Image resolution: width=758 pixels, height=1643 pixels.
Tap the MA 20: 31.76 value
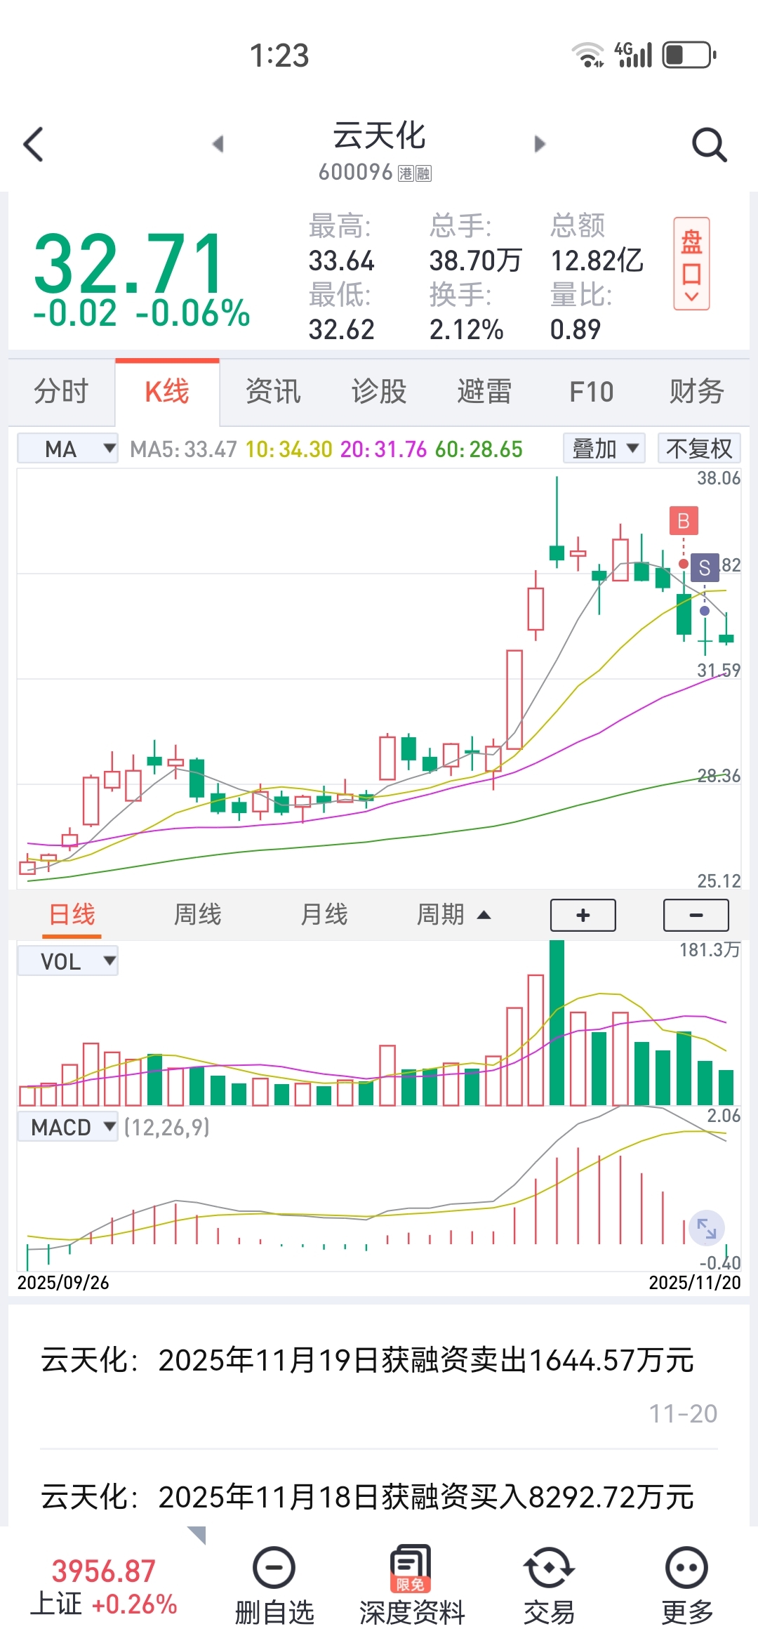tap(383, 449)
